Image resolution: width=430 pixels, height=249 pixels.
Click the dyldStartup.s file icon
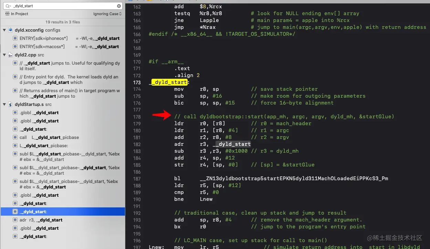click(10, 105)
